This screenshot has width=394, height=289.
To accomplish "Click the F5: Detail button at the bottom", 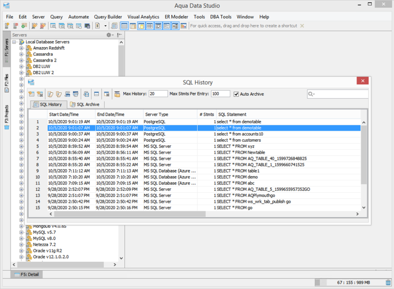I will pos(26,274).
